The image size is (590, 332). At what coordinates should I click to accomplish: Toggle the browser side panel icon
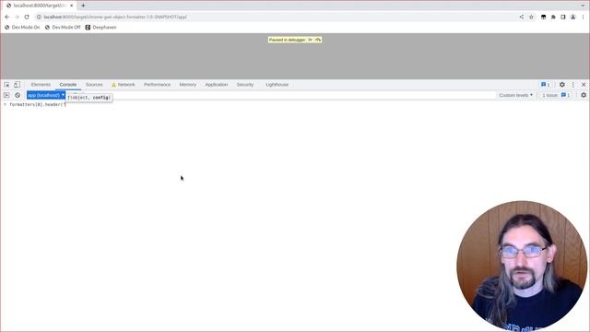[563, 17]
